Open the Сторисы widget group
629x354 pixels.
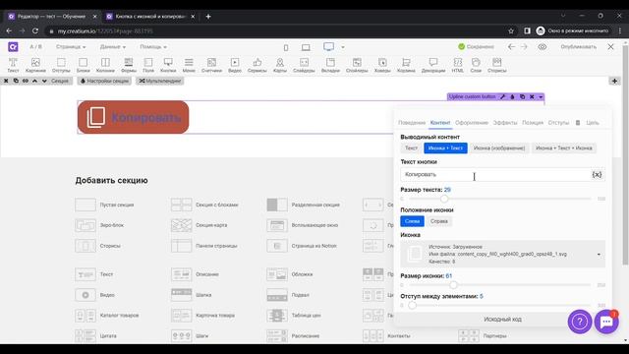[x=496, y=65]
